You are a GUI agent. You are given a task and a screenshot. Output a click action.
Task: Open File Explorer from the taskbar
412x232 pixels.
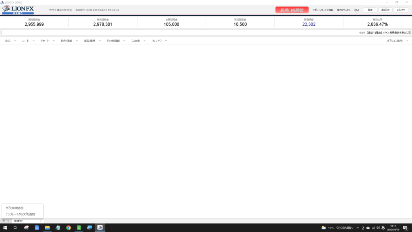47,228
